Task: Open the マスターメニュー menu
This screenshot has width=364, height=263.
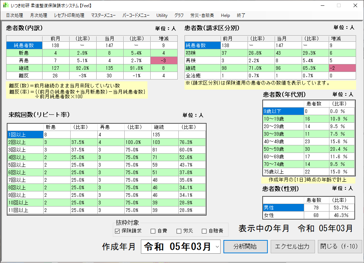Action: click(103, 15)
